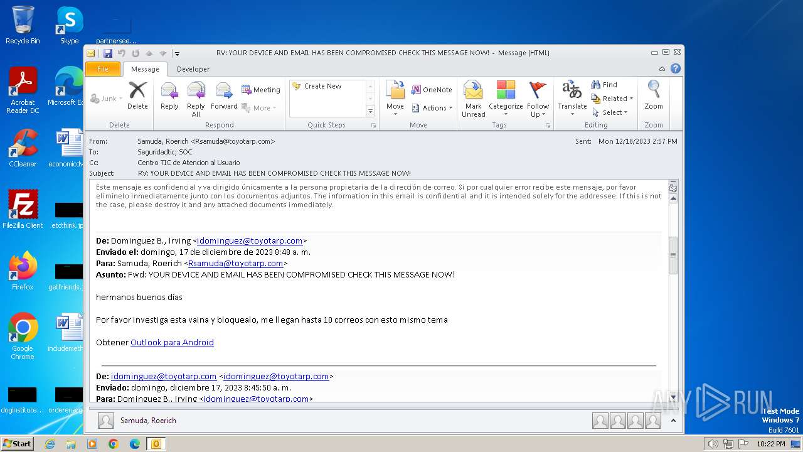The height and width of the screenshot is (452, 803).
Task: Customize Quick Access Toolbar dropdown arrow
Action: [x=177, y=53]
